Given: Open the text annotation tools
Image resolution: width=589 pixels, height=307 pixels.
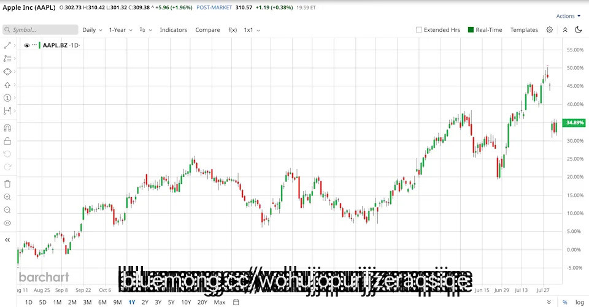Looking at the screenshot, I should click(7, 59).
